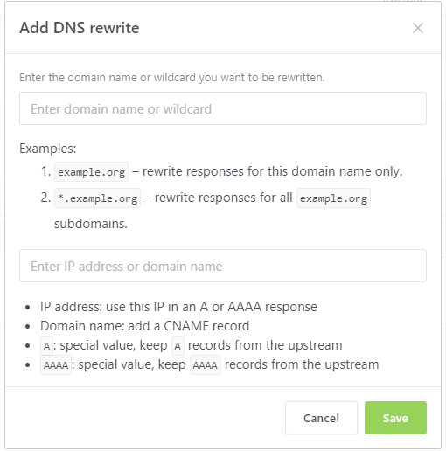Save the DNS rewrite rule
Screen dimensions: 446x451
click(x=395, y=418)
